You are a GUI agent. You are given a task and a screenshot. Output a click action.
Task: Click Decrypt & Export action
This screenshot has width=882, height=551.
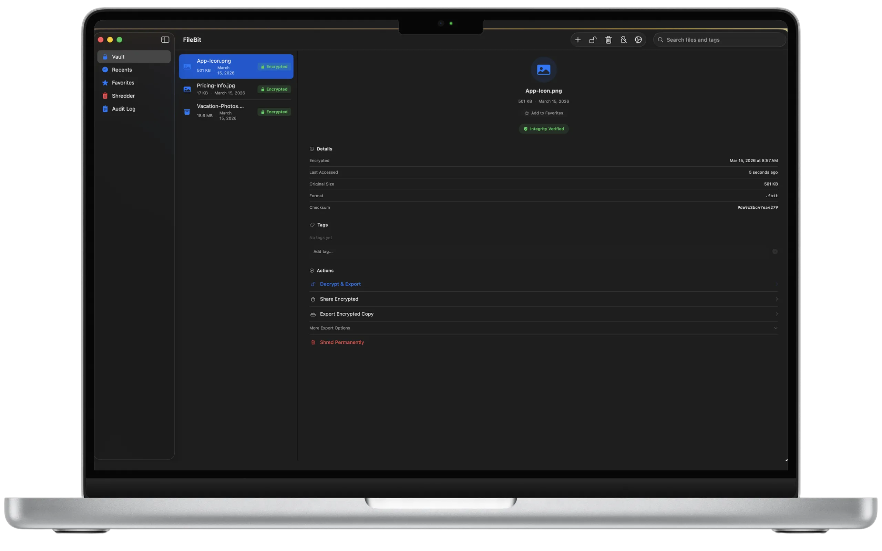point(340,284)
